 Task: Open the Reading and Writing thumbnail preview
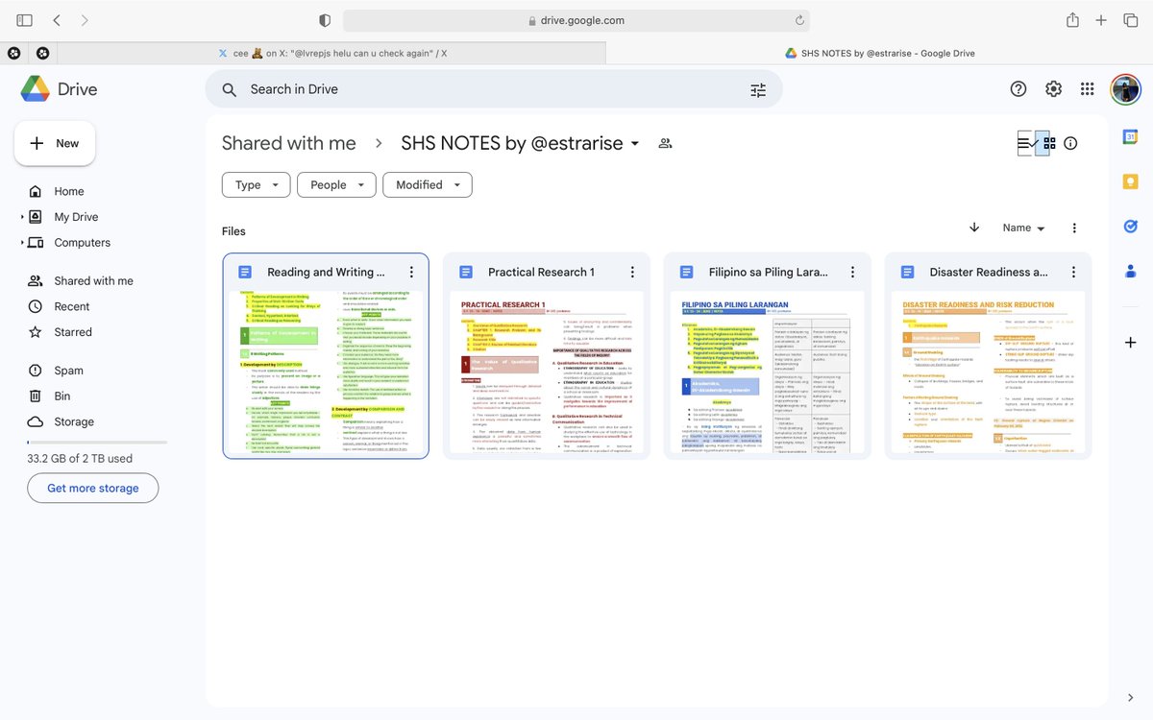[326, 372]
